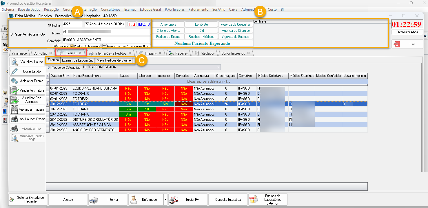Image resolution: width=428 pixels, height=208 pixels.
Task: Open the Faturamento menu
Action: 198,10
